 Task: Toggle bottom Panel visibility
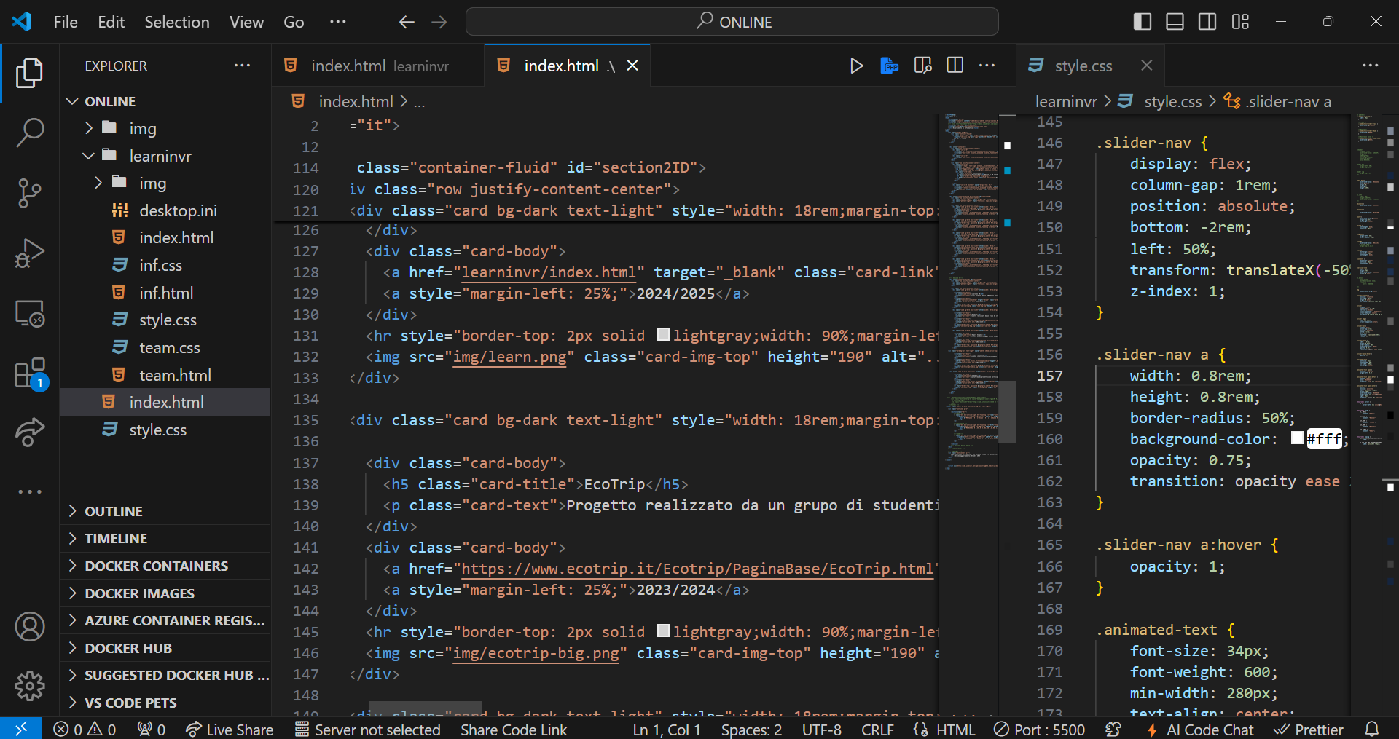1175,22
